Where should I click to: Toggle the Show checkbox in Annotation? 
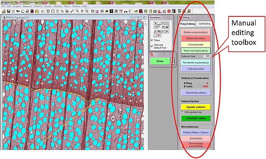pyautogui.click(x=152, y=40)
